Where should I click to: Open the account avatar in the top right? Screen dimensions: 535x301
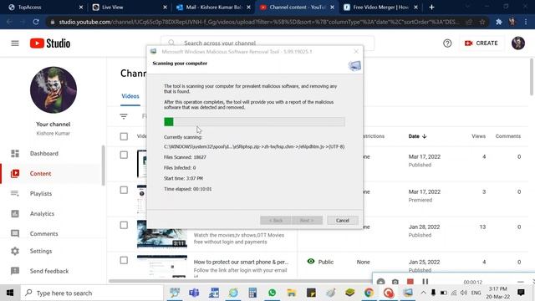click(x=517, y=43)
